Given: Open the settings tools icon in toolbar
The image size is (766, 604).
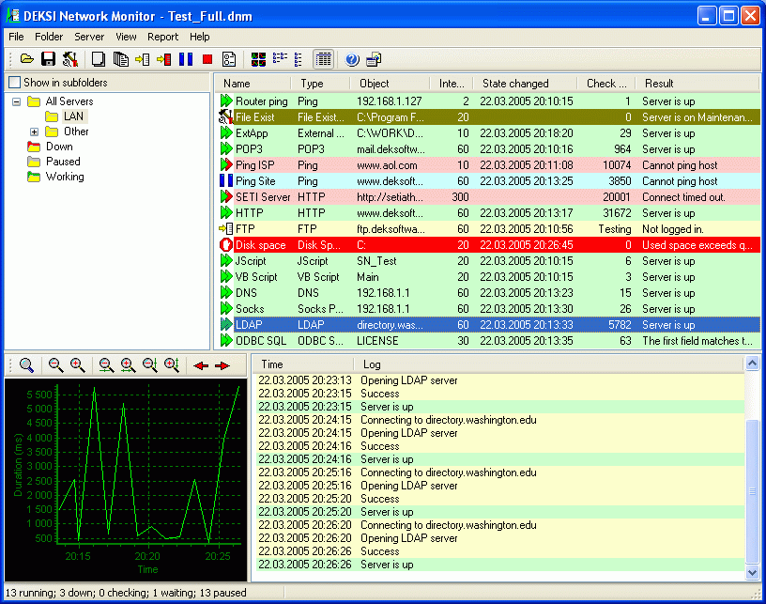Looking at the screenshot, I should [x=69, y=59].
